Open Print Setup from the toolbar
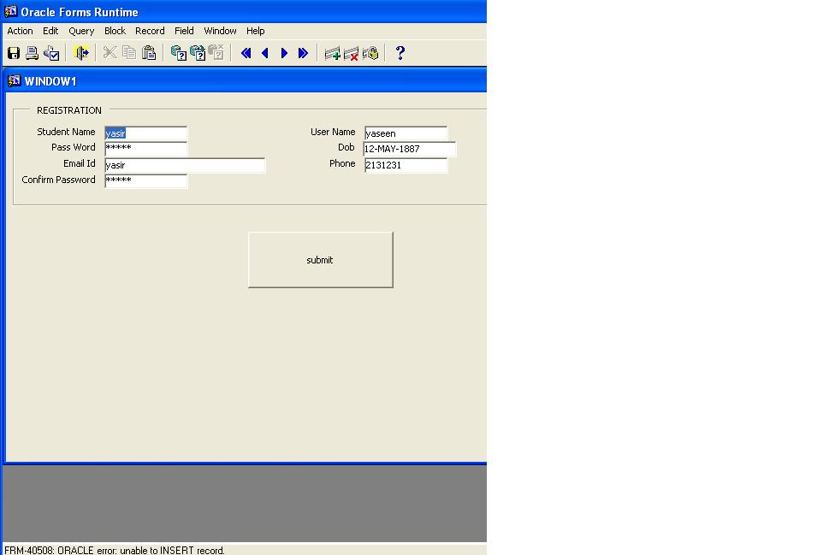Image resolution: width=823 pixels, height=555 pixels. click(51, 53)
